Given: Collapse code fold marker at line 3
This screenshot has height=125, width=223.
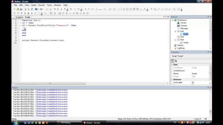Looking at the screenshot, I should point(21,25).
